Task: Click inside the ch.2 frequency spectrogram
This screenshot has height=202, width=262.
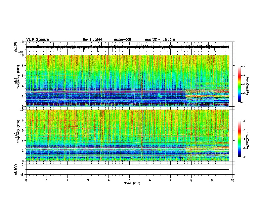Action: [128, 135]
